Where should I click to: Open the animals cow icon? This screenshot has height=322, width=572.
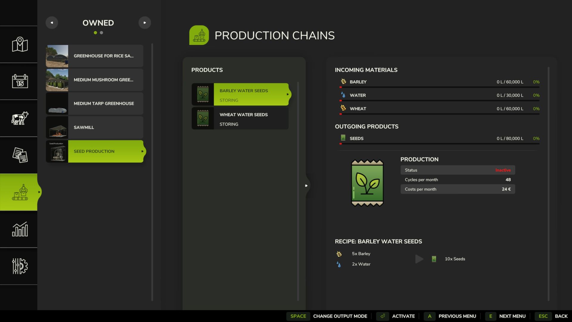(x=20, y=118)
